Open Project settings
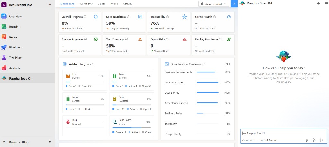The width and height of the screenshot is (329, 147). tap(19, 142)
